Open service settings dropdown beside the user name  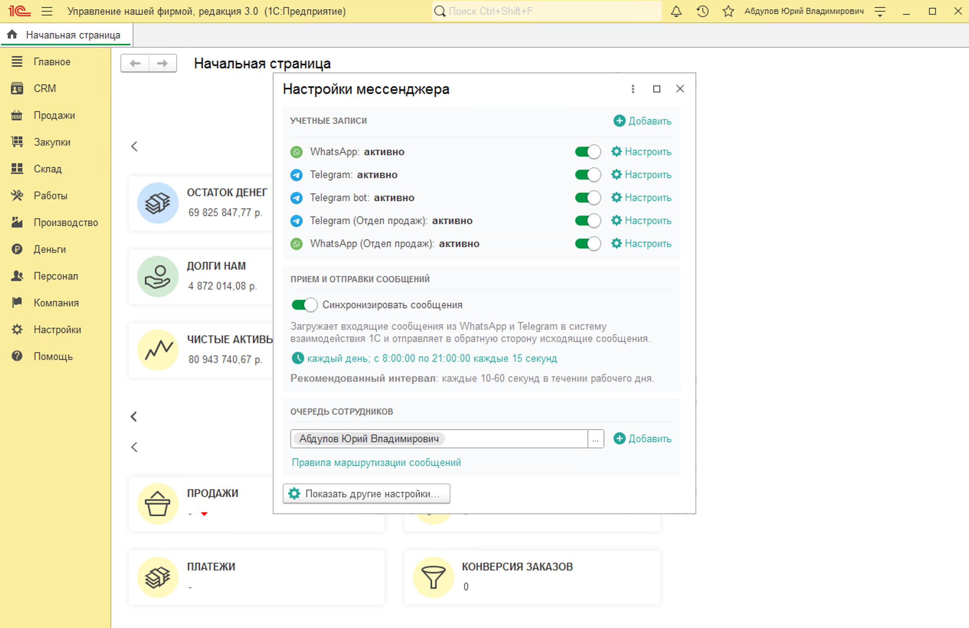click(x=880, y=11)
